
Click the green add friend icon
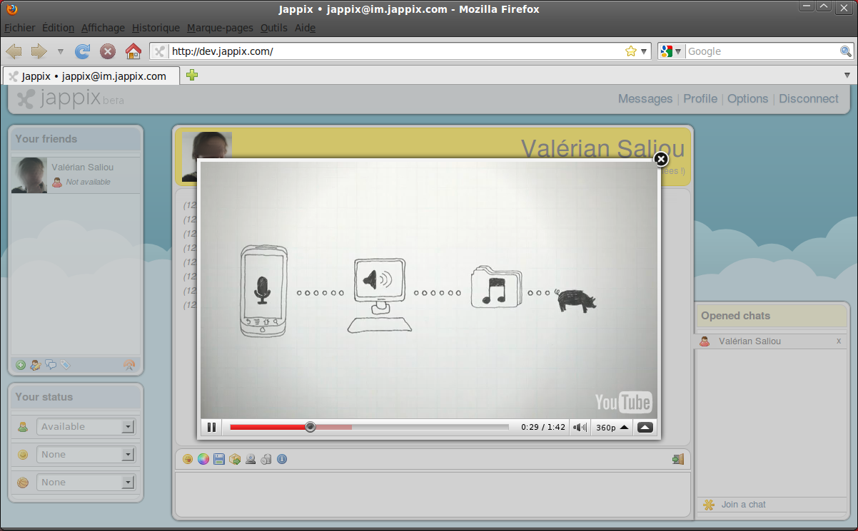click(x=21, y=365)
